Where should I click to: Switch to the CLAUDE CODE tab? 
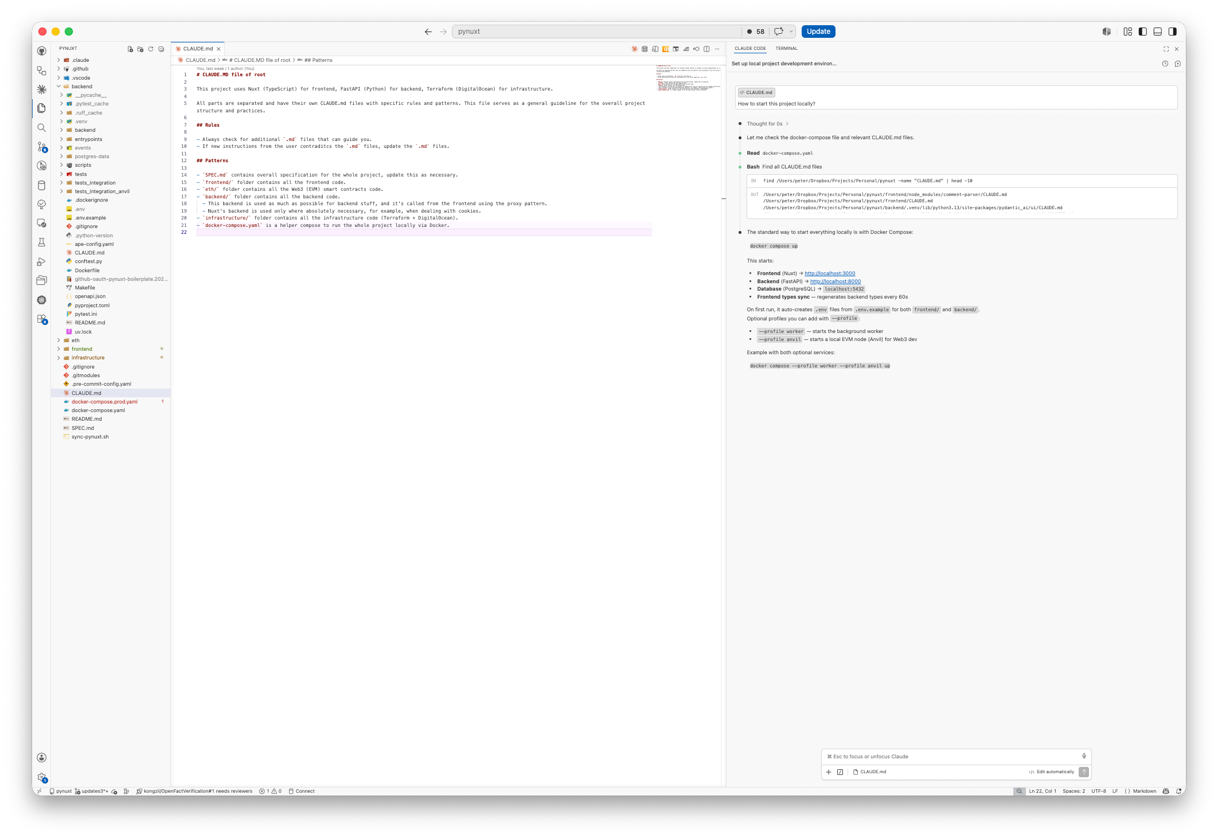coord(750,49)
